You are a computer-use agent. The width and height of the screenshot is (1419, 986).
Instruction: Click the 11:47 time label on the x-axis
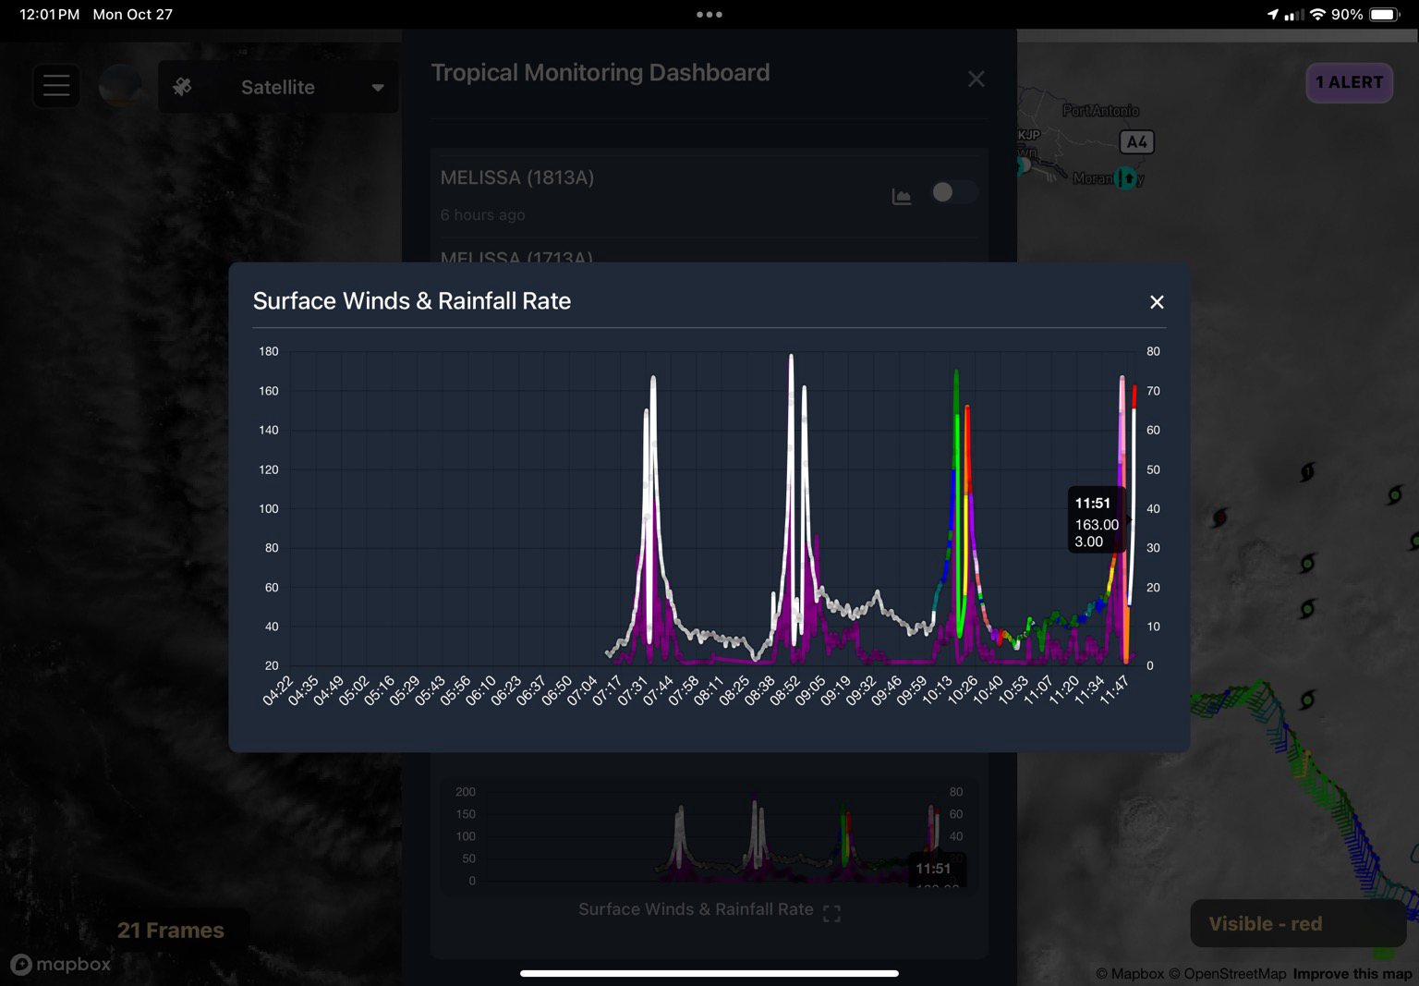point(1114,690)
